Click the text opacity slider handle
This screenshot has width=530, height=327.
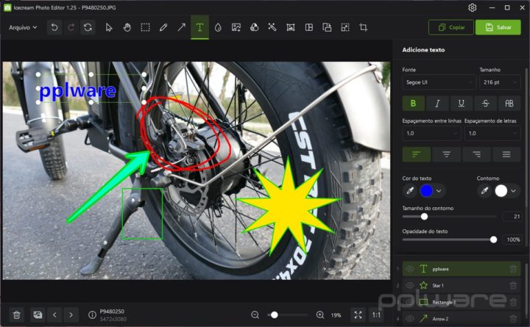tap(493, 240)
